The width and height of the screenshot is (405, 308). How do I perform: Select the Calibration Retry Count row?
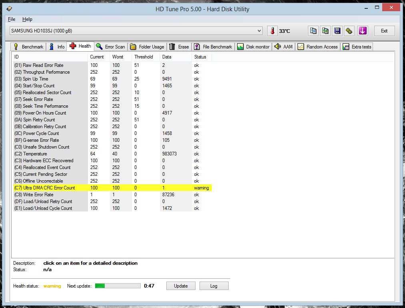[113, 127]
